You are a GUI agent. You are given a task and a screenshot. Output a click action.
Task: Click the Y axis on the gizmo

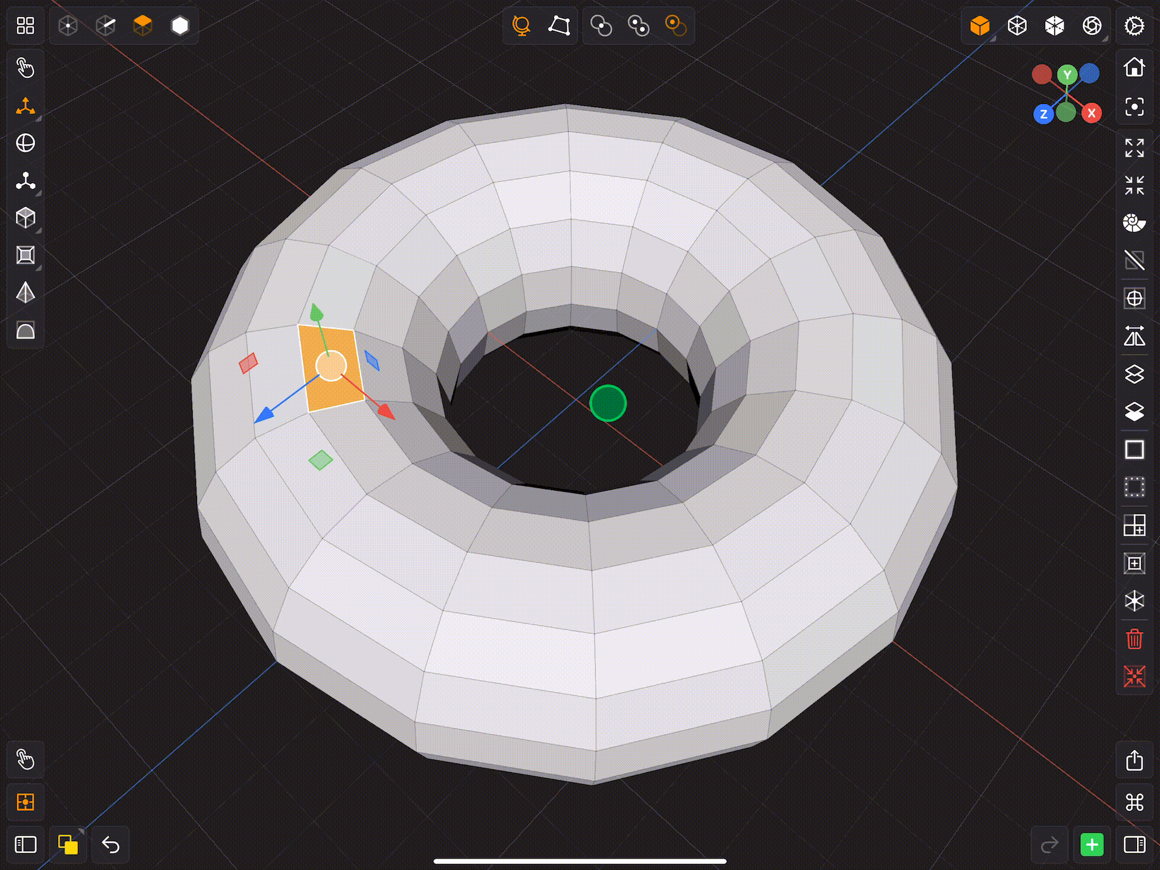pos(1068,75)
